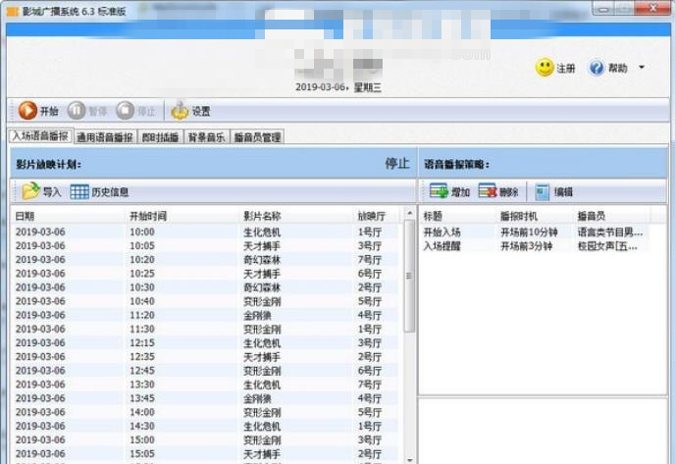
Task: Select the 10:00 生化危机 row
Action: click(x=206, y=232)
